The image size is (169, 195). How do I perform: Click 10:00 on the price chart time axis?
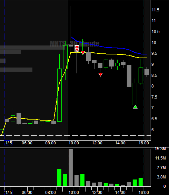click(74, 143)
